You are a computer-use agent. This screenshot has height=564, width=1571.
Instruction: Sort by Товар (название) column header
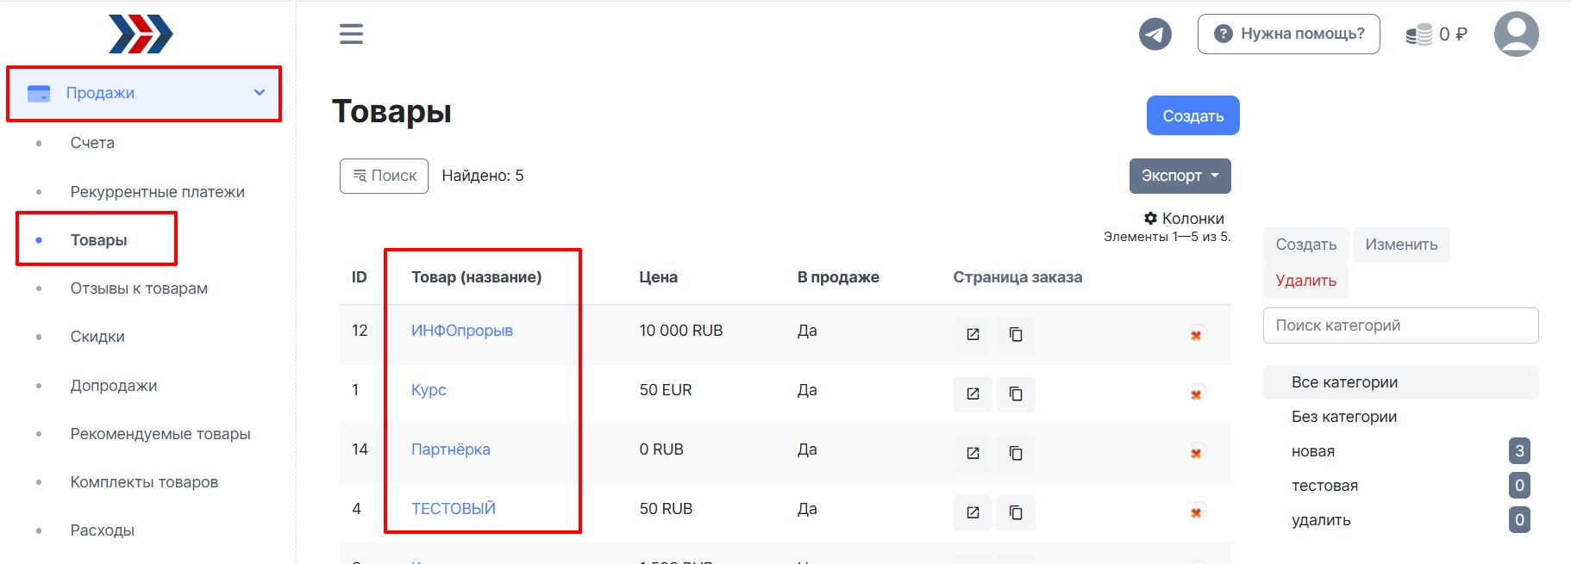point(476,277)
